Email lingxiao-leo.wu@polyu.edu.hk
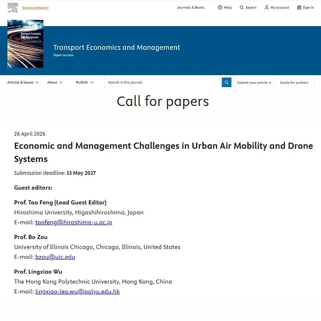The width and height of the screenshot is (321, 321). tap(77, 291)
